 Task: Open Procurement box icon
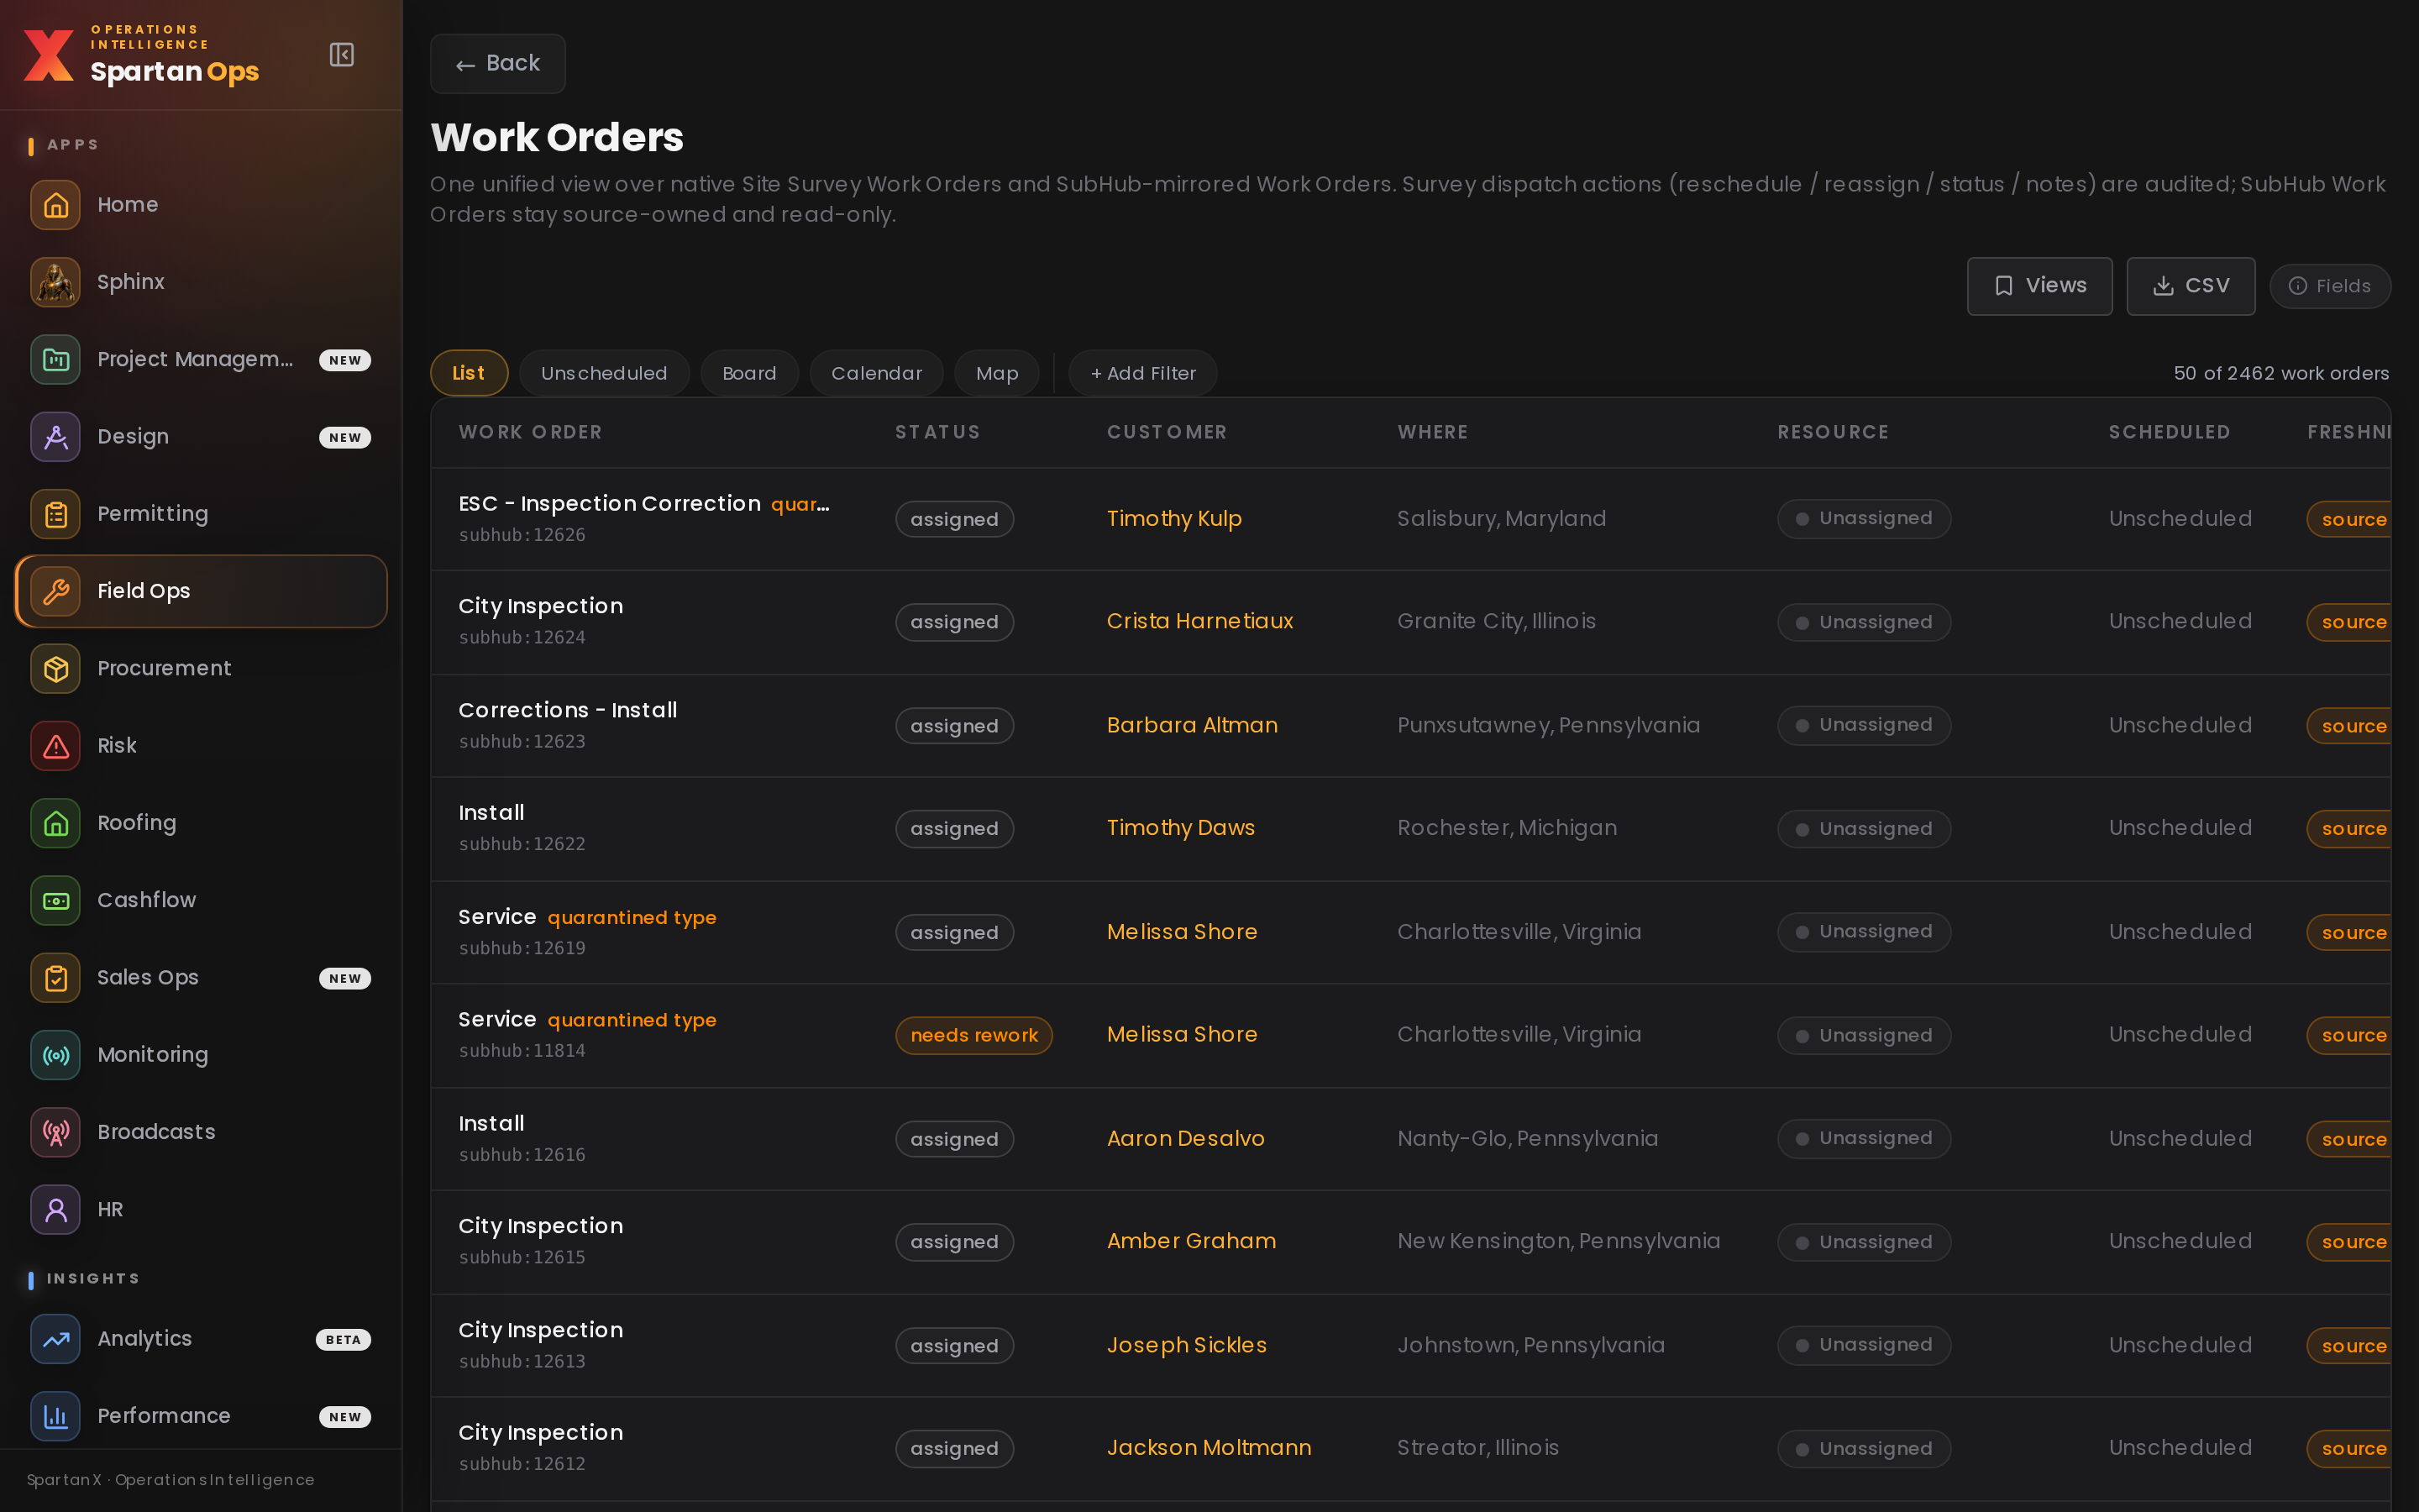(56, 669)
